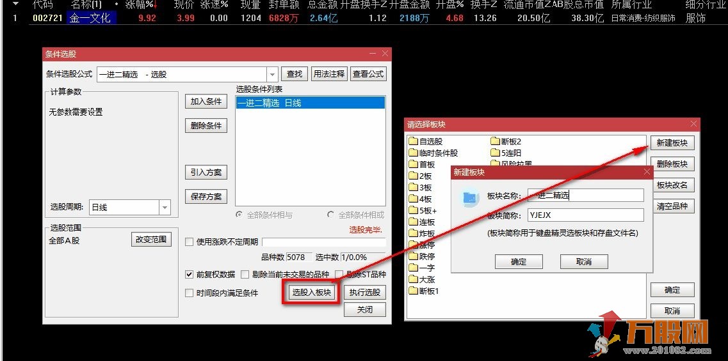The height and width of the screenshot is (361, 728).
Task: Select the 炸板 folder
Action: (x=421, y=234)
